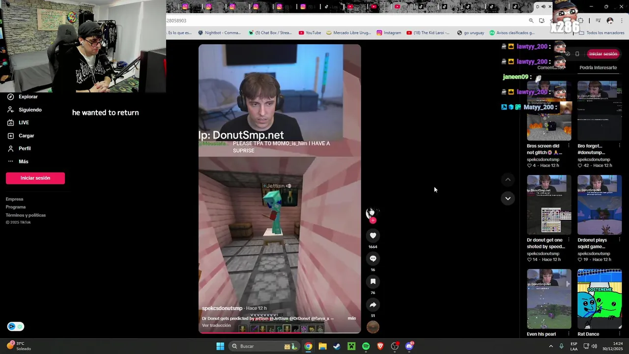Image resolution: width=629 pixels, height=354 pixels.
Task: Open the Chrome three-dot menu
Action: coord(621,21)
